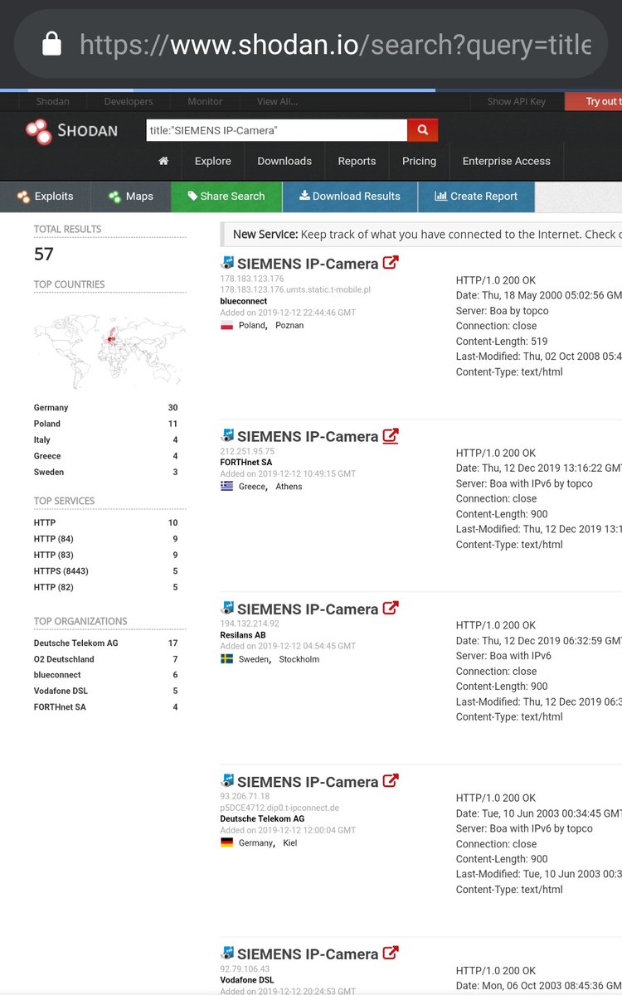Viewport: 622px width, 995px height.
Task: Click camera icon beside 194.132.214.92 result
Action: tap(227, 608)
